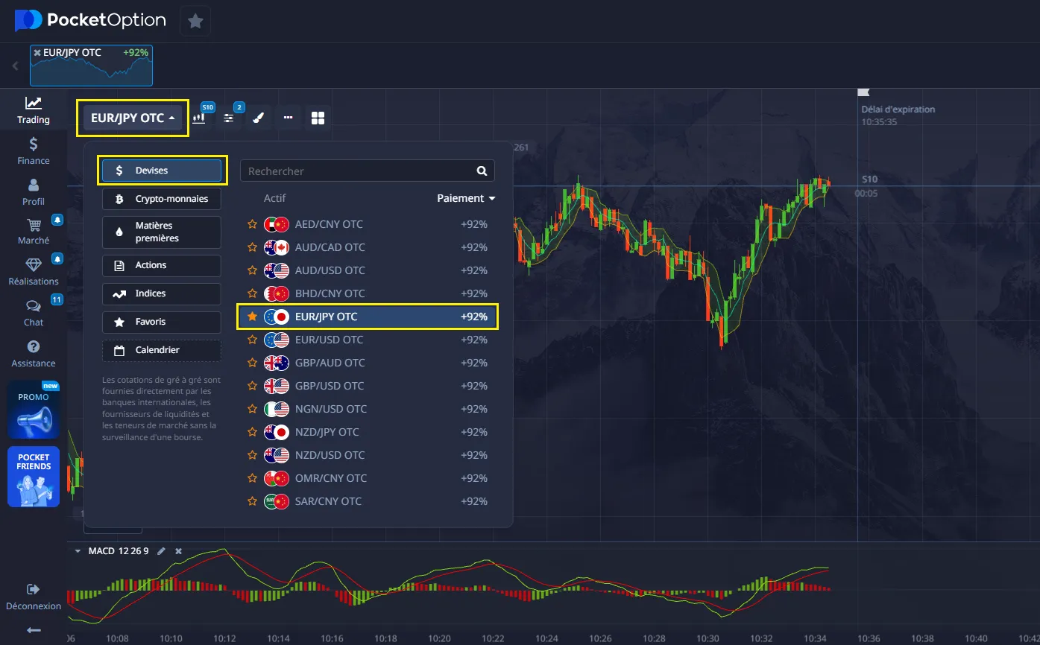This screenshot has width=1040, height=645.
Task: Remove the MACD indicator
Action: 178,551
